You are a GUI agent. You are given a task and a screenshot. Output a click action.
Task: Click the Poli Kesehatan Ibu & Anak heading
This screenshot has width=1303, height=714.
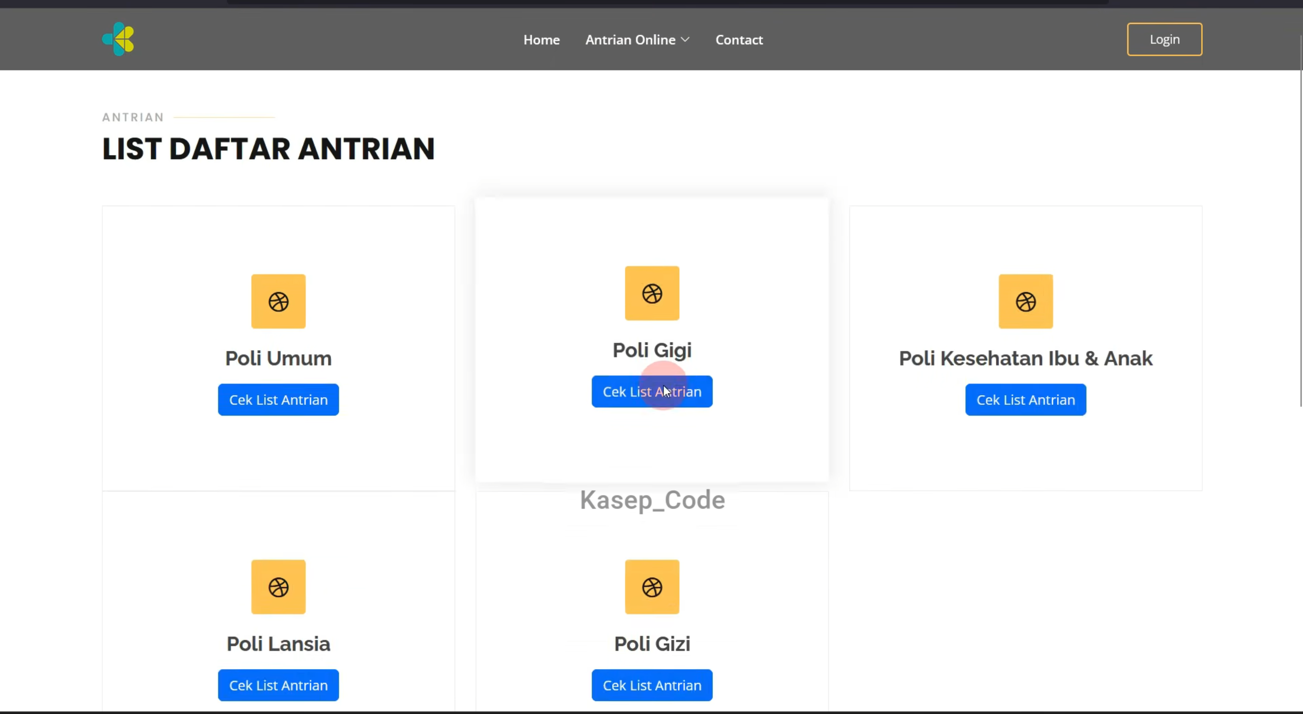(x=1025, y=359)
